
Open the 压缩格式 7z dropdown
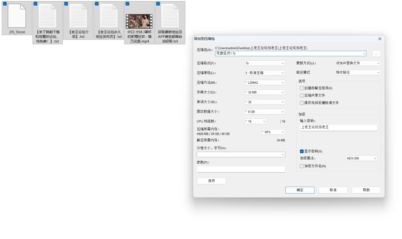click(x=265, y=63)
